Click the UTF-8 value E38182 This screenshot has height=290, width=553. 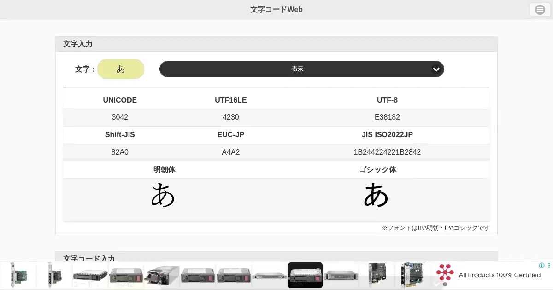coord(387,117)
